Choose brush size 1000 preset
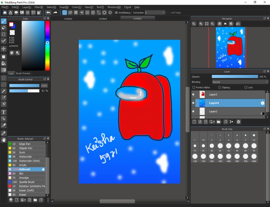The height and width of the screenshot is (207, 270). pyautogui.click(x=254, y=158)
